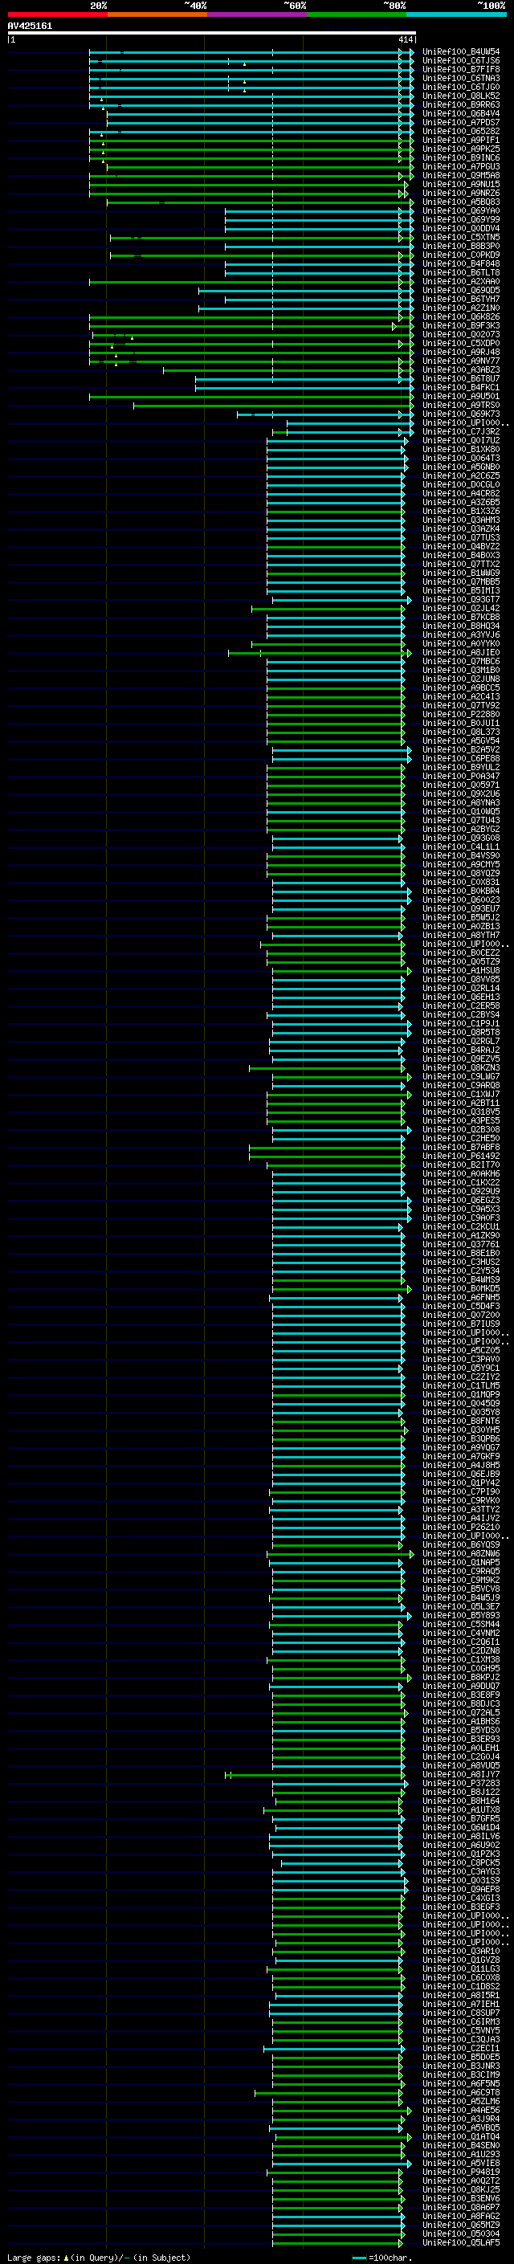Click alignment bar for UniRef100_C6PE88
The width and height of the screenshot is (514, 2264).
tap(342, 760)
